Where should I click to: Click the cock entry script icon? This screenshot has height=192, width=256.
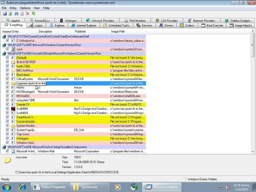(13, 49)
